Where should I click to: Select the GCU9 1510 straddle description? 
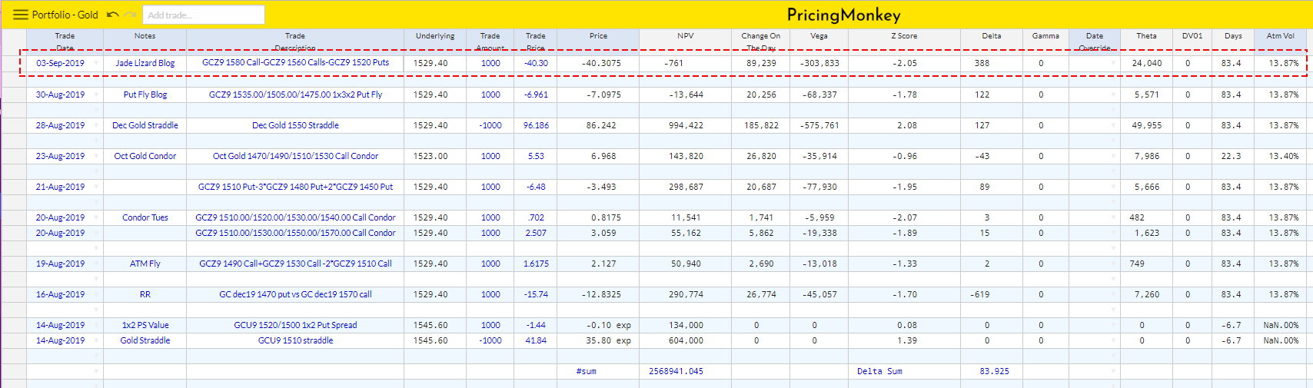295,340
